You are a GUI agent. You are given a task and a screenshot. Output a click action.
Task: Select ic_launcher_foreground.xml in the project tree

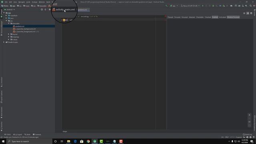click(25, 32)
